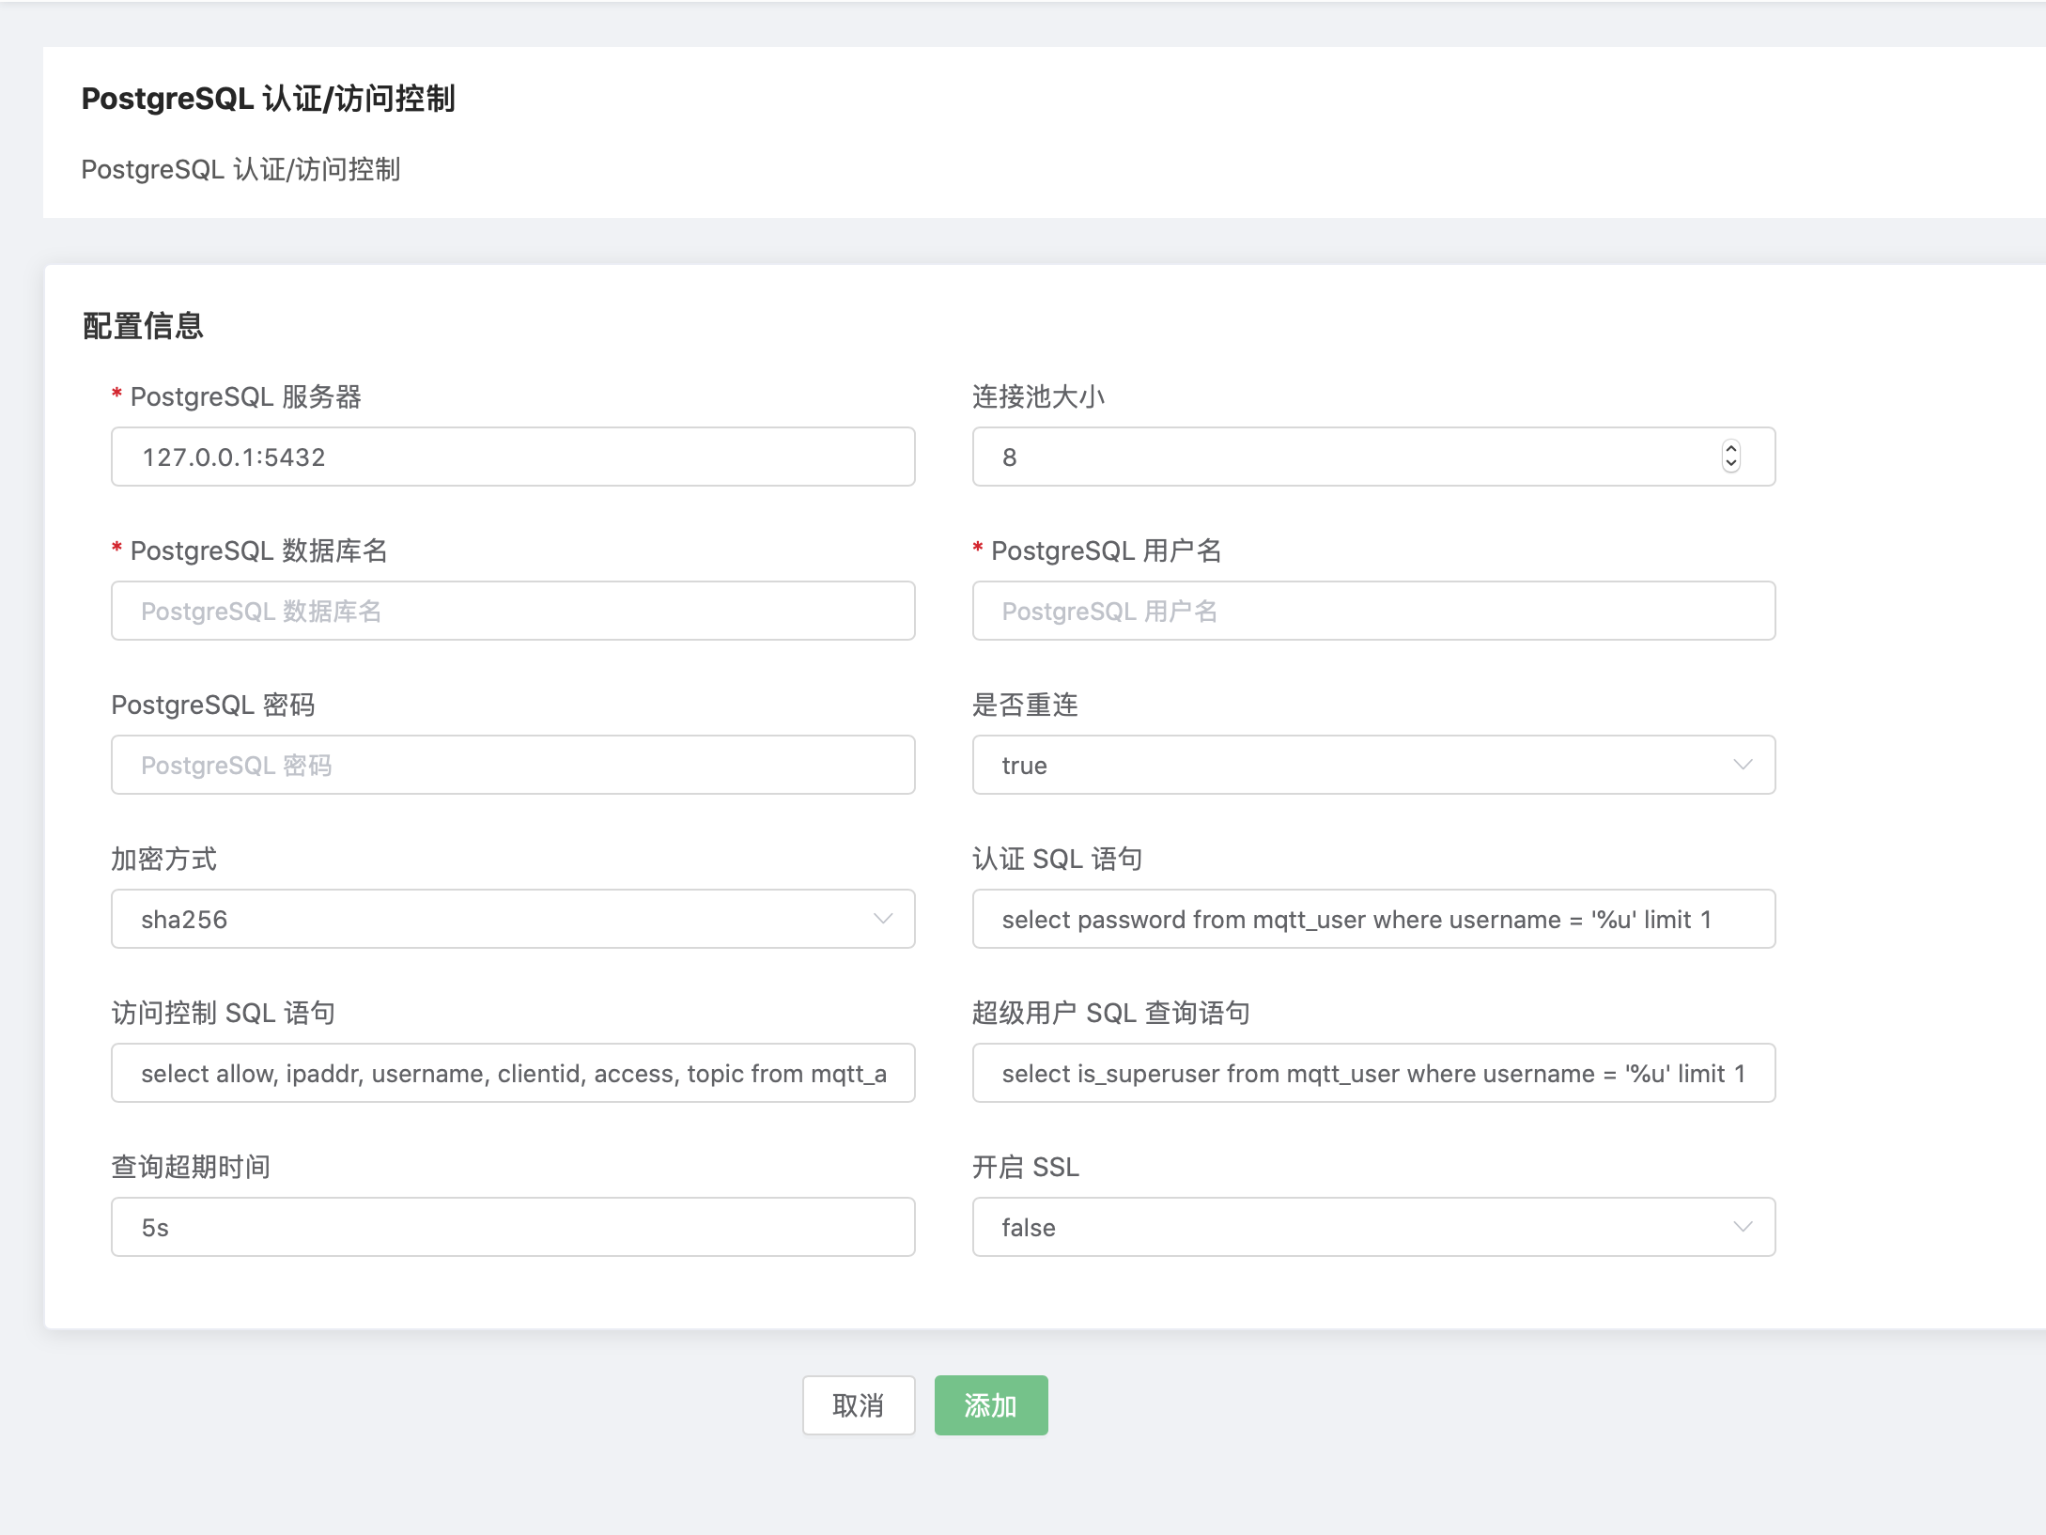2046x1535 pixels.
Task: Decrease 连接池大小 with stepper down arrow
Action: tap(1730, 464)
